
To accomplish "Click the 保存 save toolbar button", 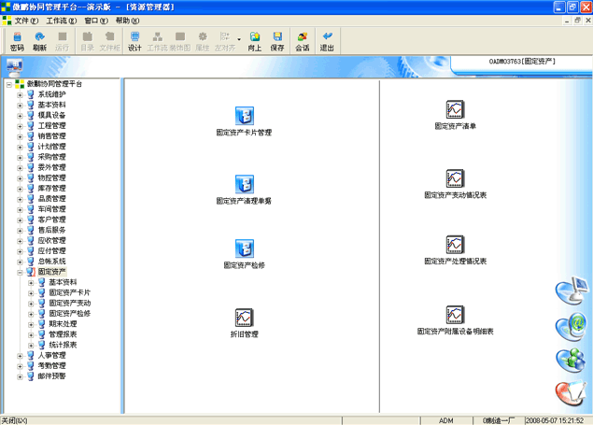I will point(277,42).
